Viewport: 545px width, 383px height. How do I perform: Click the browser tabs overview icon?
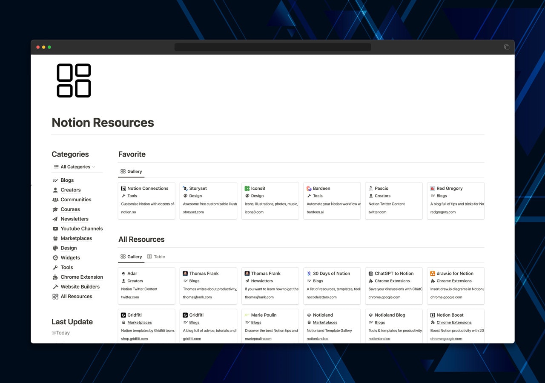(x=507, y=47)
